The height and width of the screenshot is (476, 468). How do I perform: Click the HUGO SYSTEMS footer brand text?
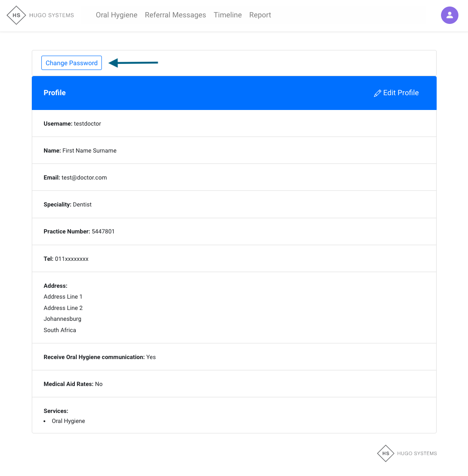point(417,453)
